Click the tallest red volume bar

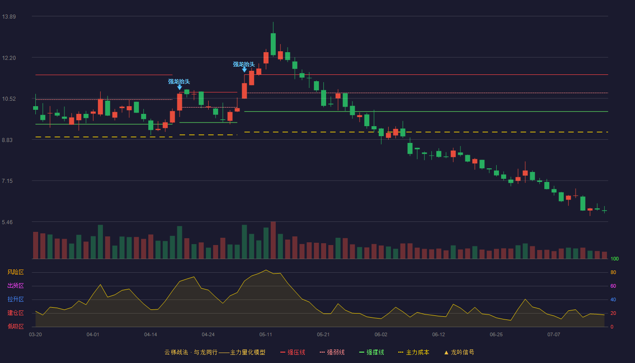click(273, 240)
